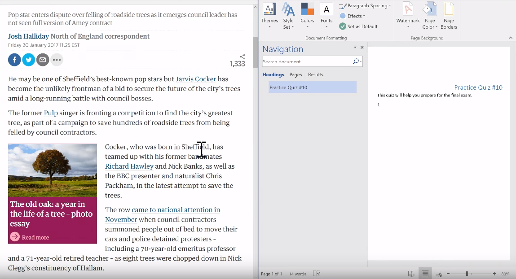Click the Word zoom slider handle
This screenshot has width=516, height=279.
pos(467,274)
